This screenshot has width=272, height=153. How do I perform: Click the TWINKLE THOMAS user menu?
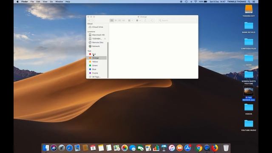click(x=236, y=2)
